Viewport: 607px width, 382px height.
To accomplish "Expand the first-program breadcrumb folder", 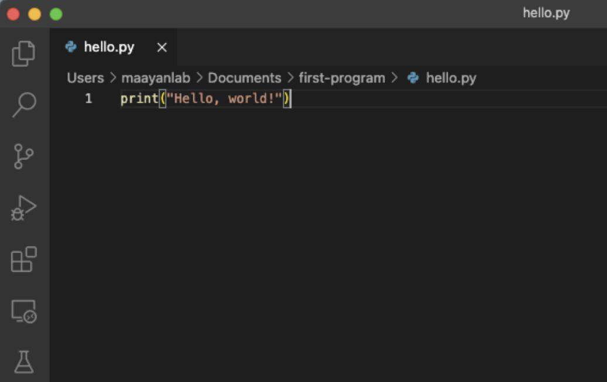I will [x=342, y=78].
